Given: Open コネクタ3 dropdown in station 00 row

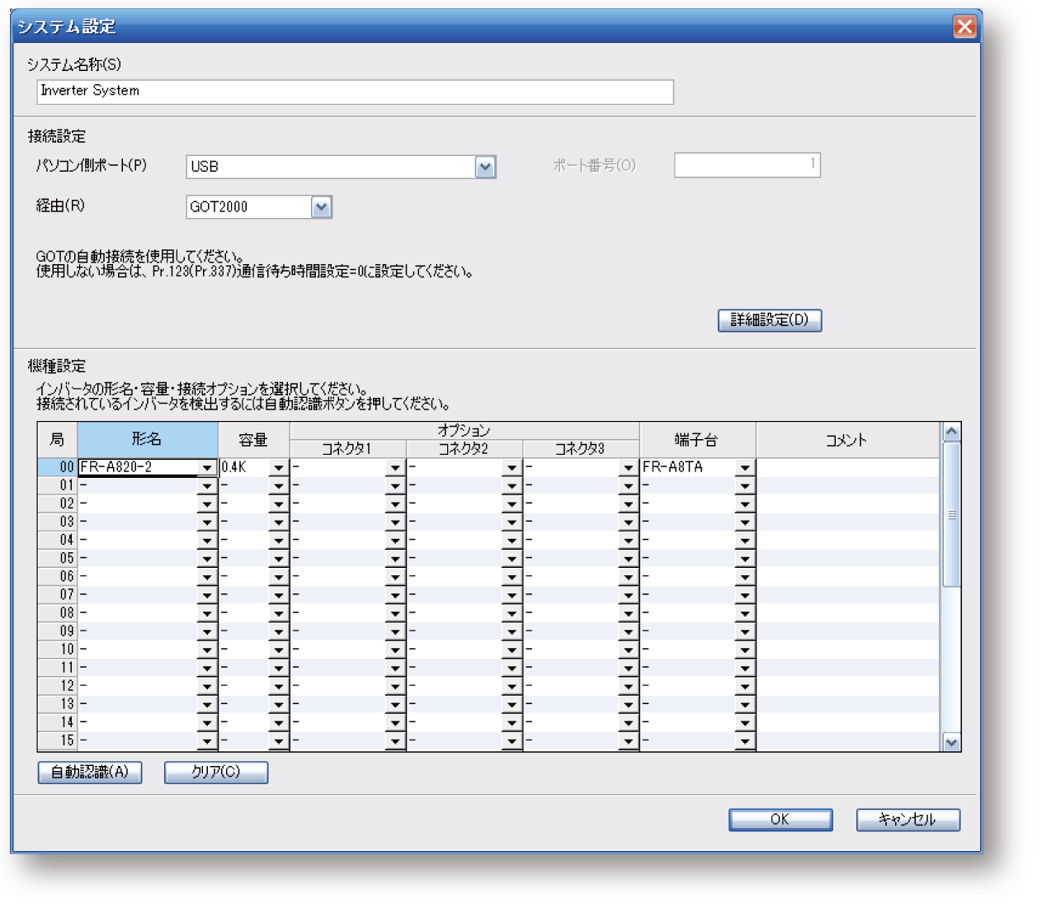Looking at the screenshot, I should click(x=628, y=468).
